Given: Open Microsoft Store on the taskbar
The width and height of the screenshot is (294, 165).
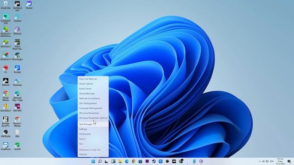Looking at the screenshot, I should tap(140, 161).
